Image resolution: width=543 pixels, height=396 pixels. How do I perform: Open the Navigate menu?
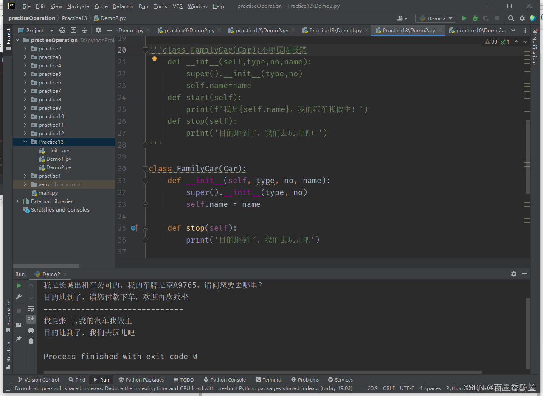click(x=78, y=6)
